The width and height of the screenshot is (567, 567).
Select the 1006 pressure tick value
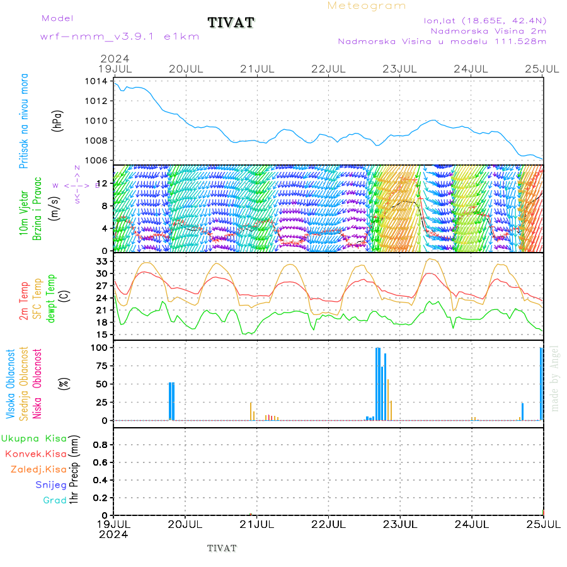coord(96,161)
